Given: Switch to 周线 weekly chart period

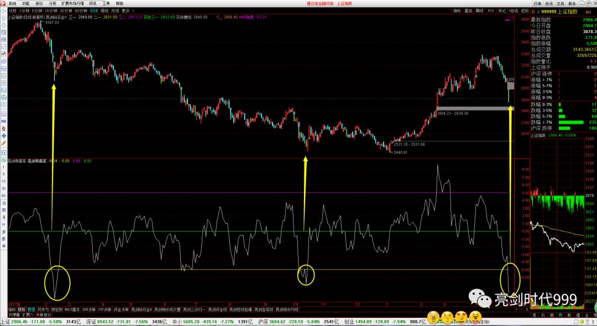Looking at the screenshot, I should pyautogui.click(x=104, y=10).
